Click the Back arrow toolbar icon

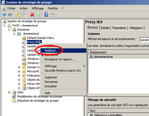[x=4, y=15]
